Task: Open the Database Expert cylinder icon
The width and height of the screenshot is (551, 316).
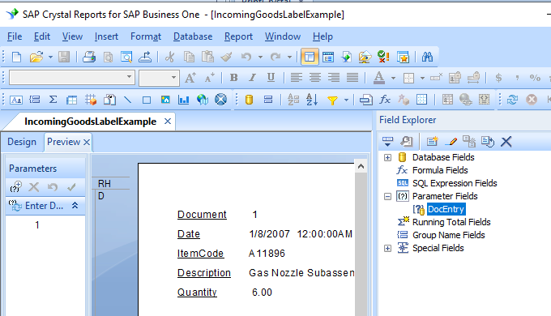Action: click(x=249, y=100)
